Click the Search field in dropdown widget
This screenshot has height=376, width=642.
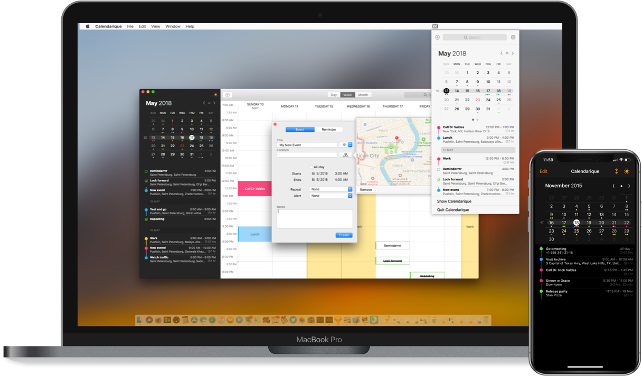[x=475, y=37]
